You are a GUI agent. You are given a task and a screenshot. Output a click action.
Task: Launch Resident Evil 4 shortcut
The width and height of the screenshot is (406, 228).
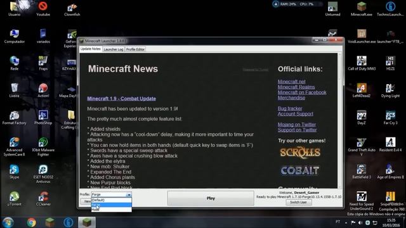(x=391, y=144)
